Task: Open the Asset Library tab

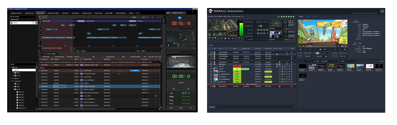Action: [x=65, y=13]
